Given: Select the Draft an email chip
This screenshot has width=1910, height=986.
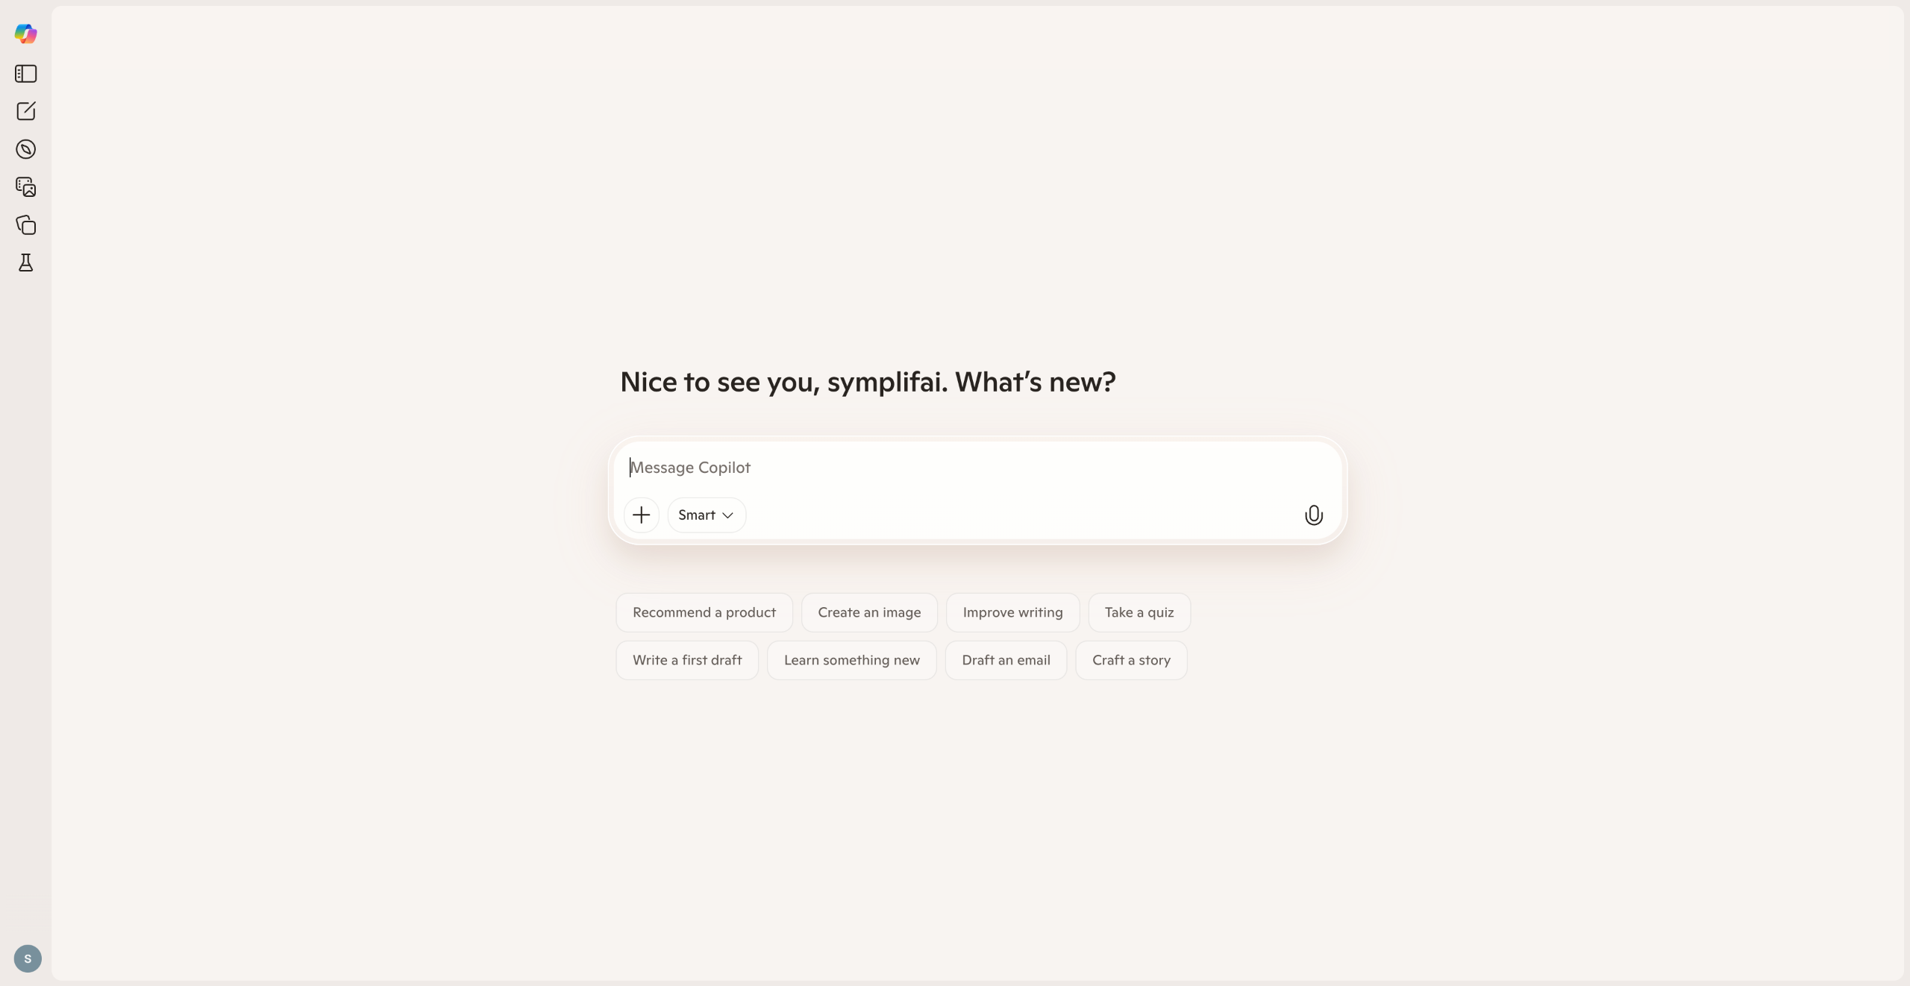Looking at the screenshot, I should click(x=1006, y=660).
